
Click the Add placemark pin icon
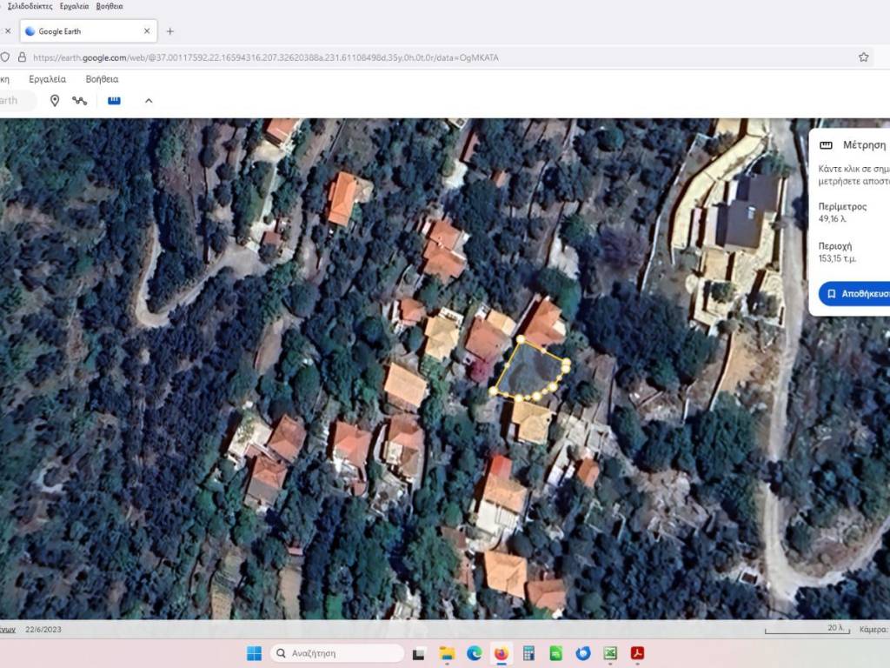(55, 101)
